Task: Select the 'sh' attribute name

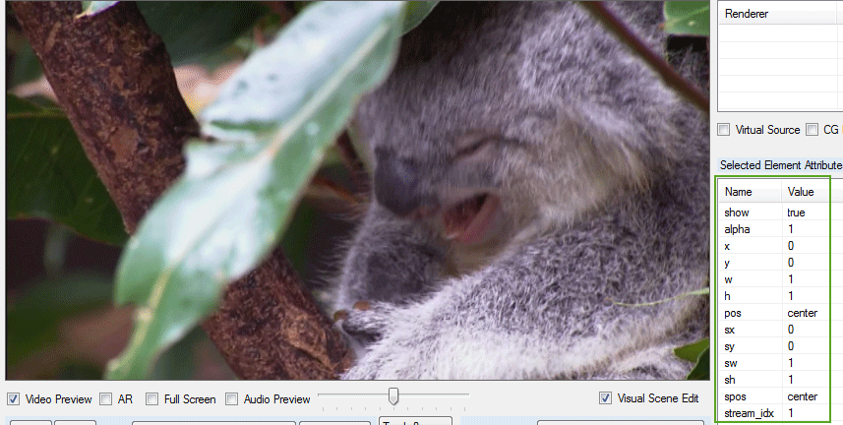Action: (730, 380)
